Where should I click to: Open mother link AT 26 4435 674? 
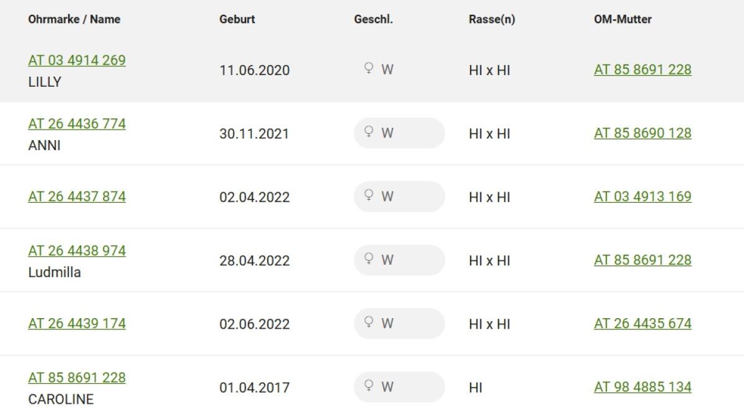(x=642, y=324)
